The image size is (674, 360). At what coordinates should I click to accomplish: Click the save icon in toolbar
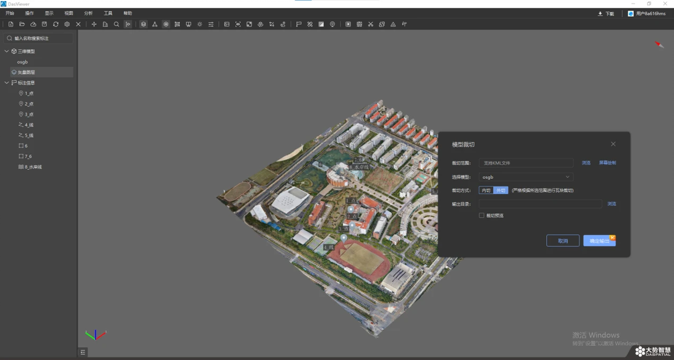45,24
